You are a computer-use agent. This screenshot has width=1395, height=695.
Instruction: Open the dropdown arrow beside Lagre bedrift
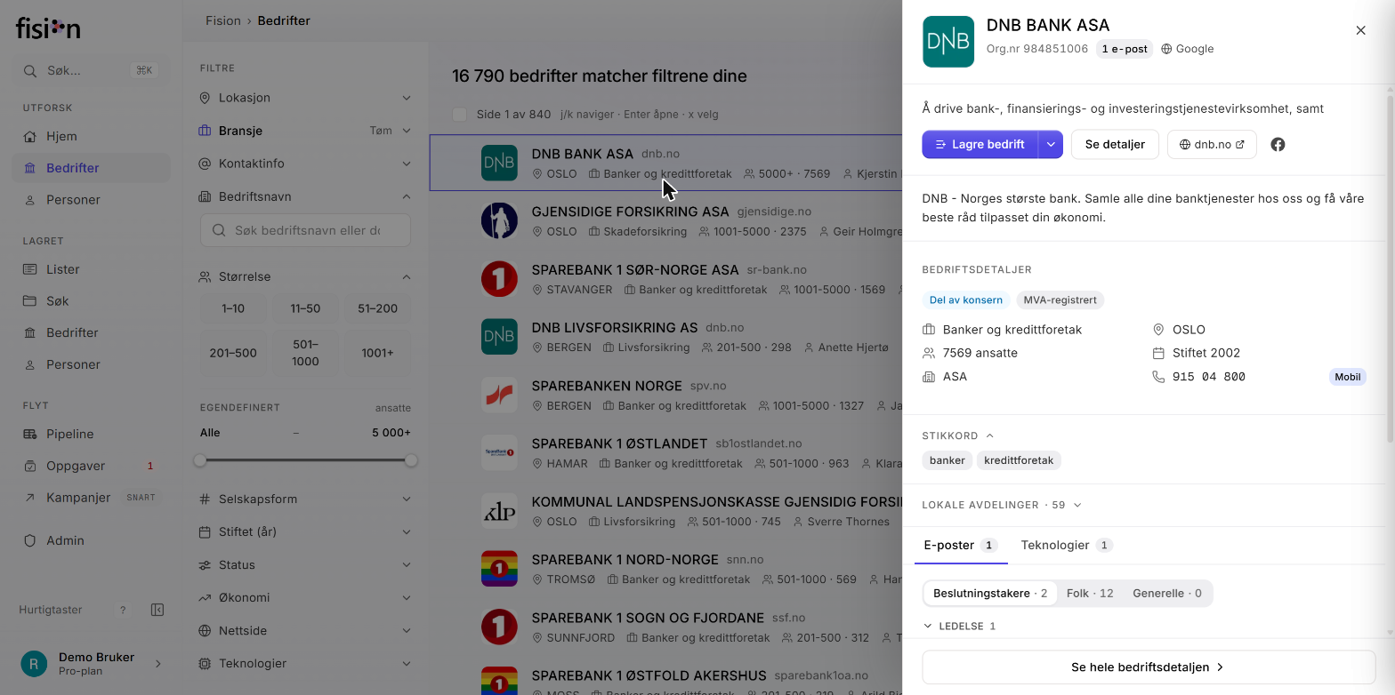tap(1051, 144)
